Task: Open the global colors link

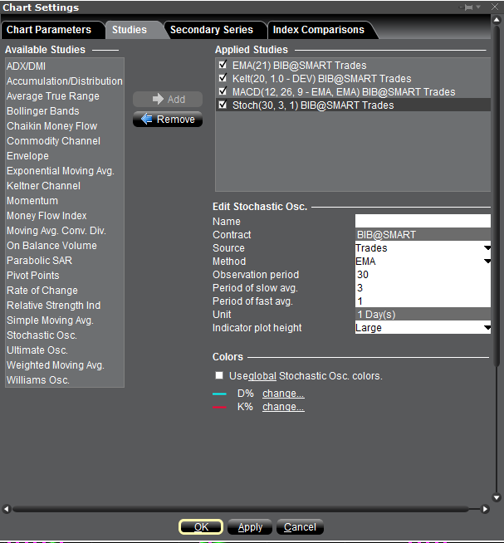Action: (x=262, y=376)
